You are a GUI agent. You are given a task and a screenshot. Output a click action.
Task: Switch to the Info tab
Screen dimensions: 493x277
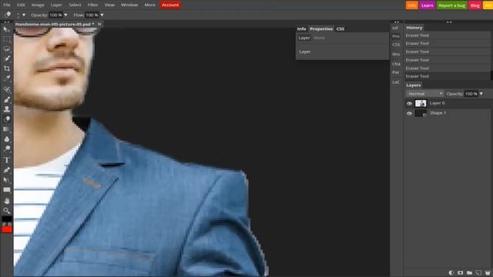(x=301, y=28)
